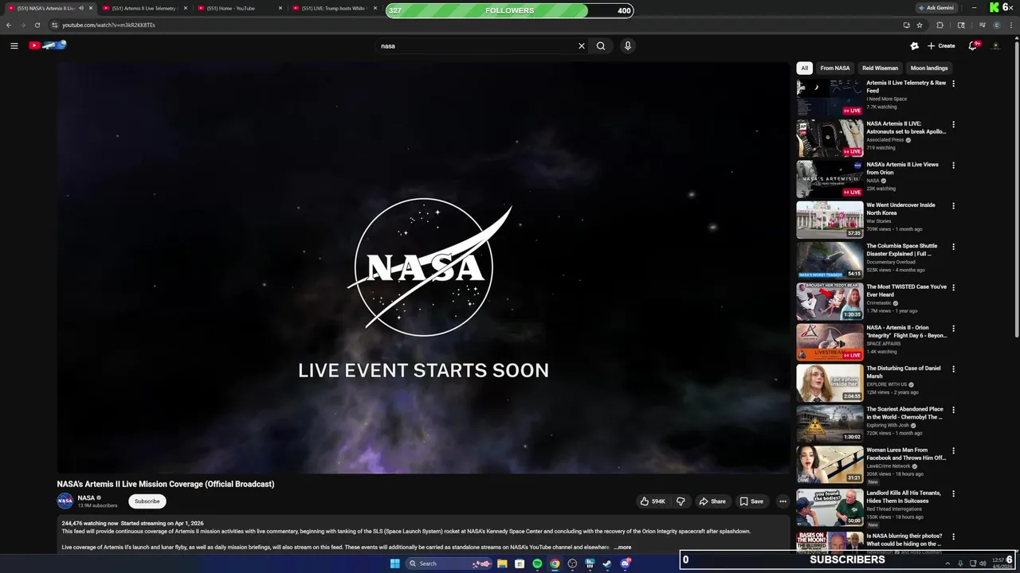Open the browser extensions puzzle icon

pyautogui.click(x=940, y=25)
